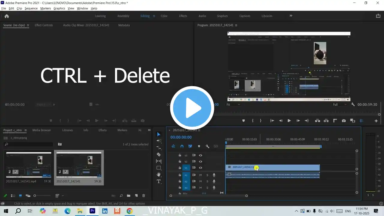Toggle V1 track output eye icon
Viewport: 384px width, 216px height.
click(200, 168)
